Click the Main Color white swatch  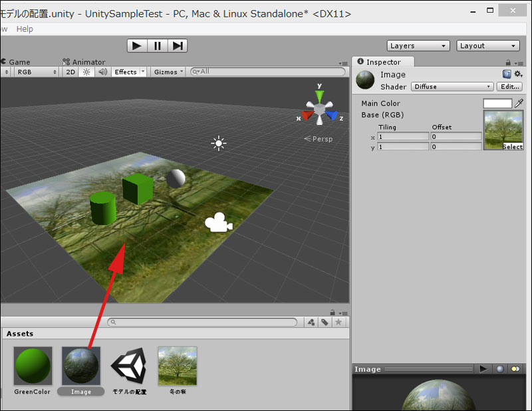click(497, 103)
